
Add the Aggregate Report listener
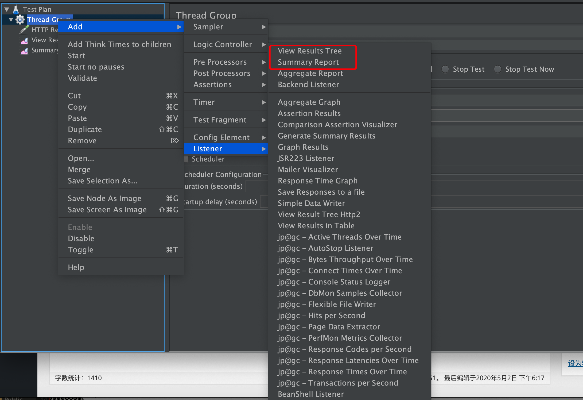coord(310,73)
